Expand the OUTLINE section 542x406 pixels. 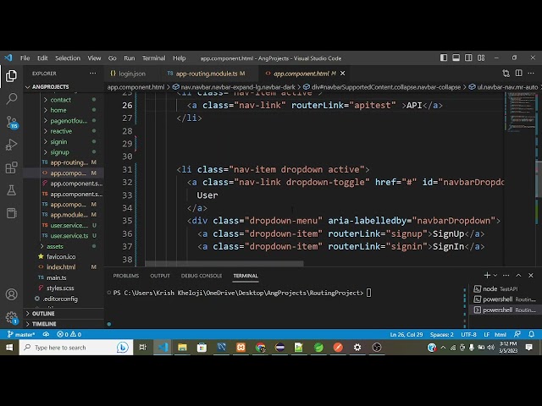pyautogui.click(x=43, y=314)
